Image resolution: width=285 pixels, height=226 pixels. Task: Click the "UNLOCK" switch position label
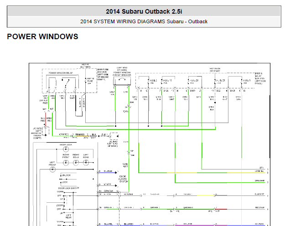point(66,175)
